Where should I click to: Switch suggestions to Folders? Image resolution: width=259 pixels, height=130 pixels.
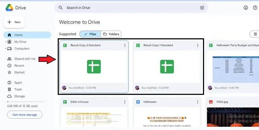pos(111,34)
